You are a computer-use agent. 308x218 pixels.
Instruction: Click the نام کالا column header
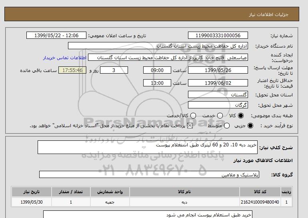184,192
